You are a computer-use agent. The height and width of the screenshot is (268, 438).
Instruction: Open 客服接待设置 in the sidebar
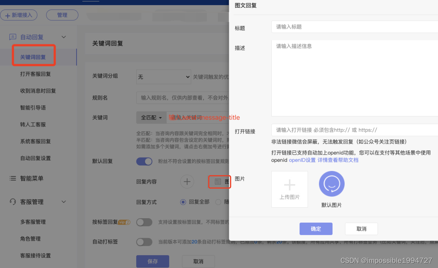point(36,256)
